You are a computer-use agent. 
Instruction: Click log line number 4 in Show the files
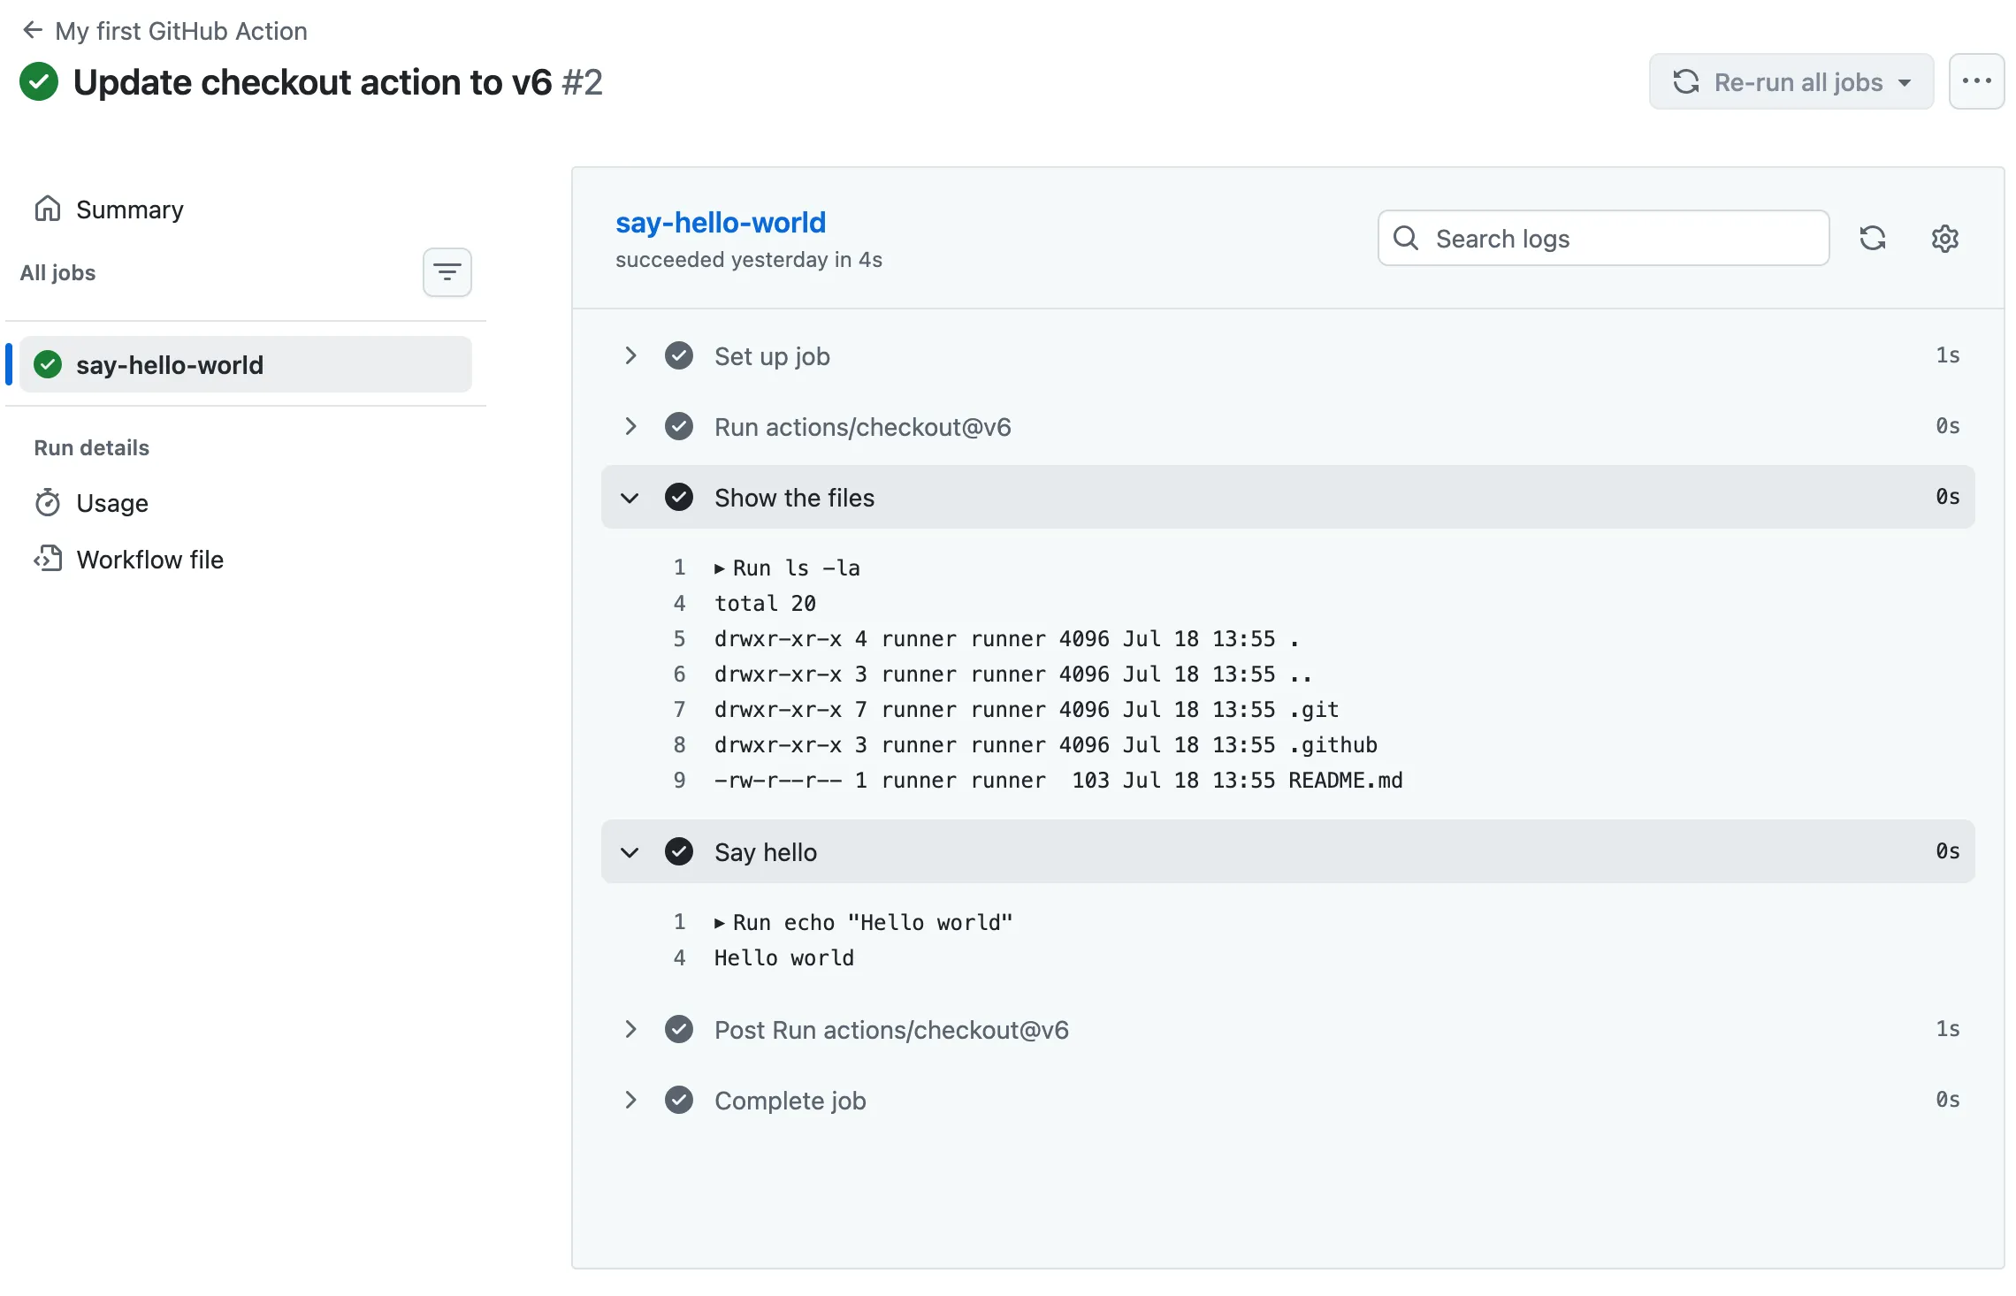point(679,603)
